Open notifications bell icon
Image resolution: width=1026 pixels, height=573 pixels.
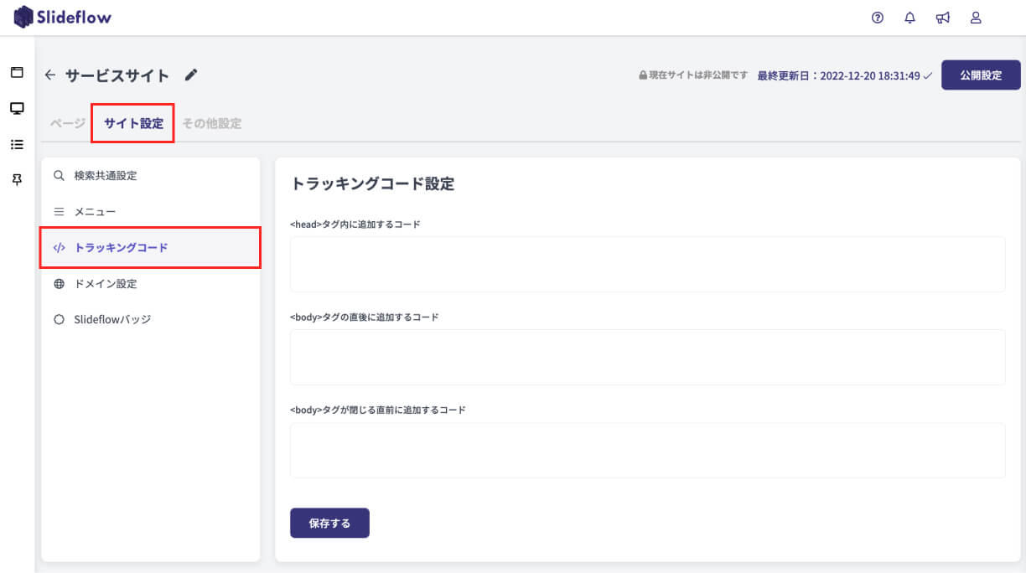click(x=909, y=18)
